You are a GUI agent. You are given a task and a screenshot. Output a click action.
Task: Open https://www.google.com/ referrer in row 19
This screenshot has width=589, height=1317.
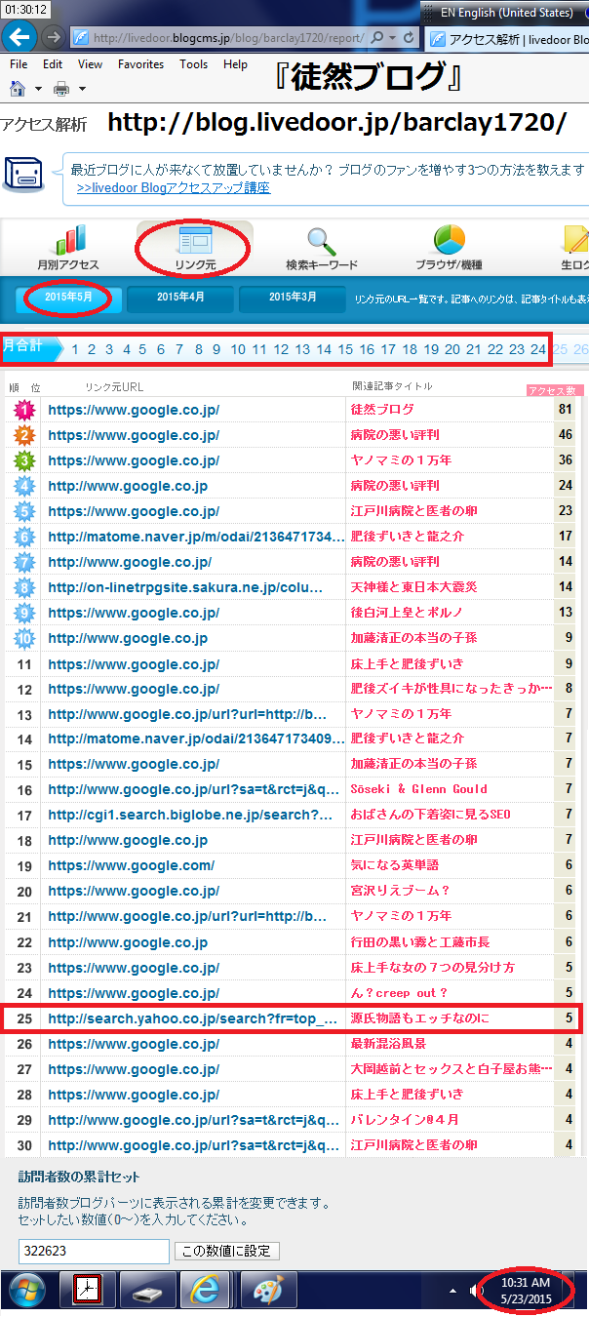[x=132, y=865]
